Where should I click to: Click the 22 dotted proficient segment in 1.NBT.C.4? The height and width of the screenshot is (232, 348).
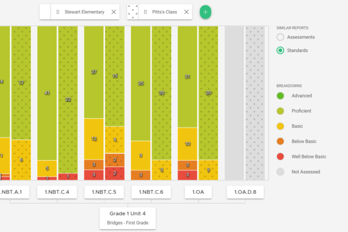click(x=68, y=99)
